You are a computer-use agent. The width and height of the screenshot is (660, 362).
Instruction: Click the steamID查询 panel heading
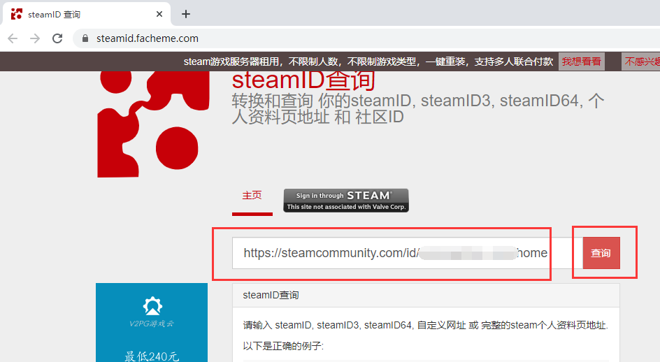coord(271,295)
